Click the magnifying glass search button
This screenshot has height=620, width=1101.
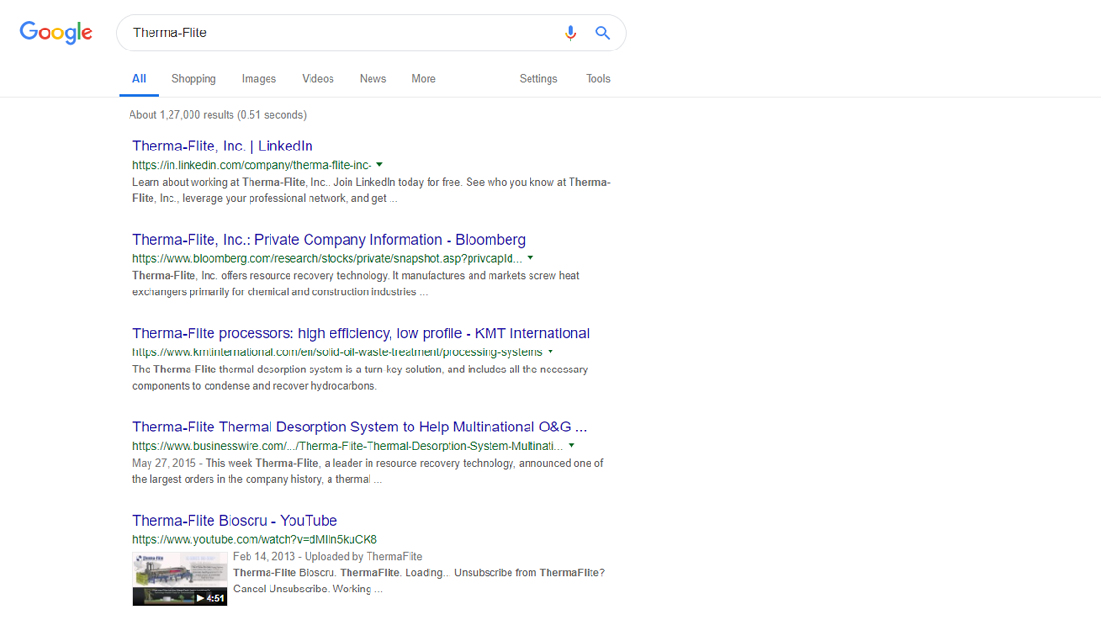pos(603,33)
